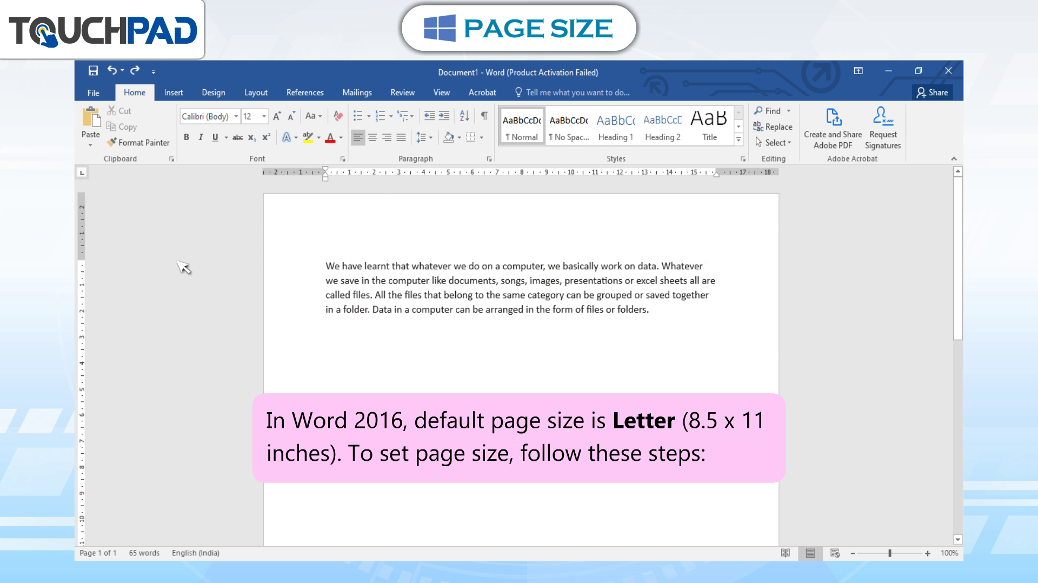Click the Save icon in Quick Access Toolbar
The height and width of the screenshot is (583, 1038).
(x=93, y=71)
